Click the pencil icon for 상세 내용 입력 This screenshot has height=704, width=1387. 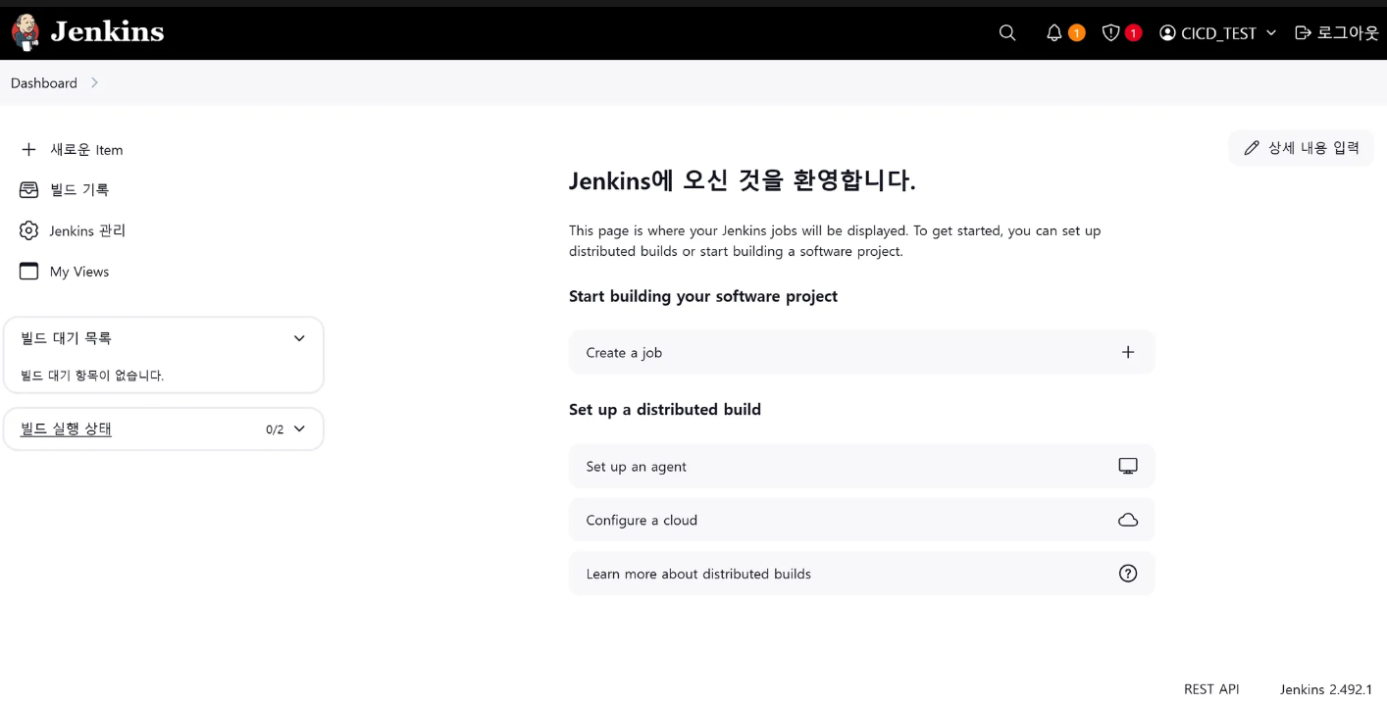[x=1252, y=148]
